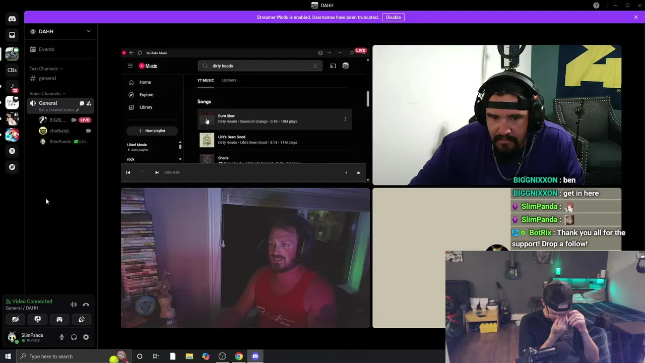Open the Discover servers compass icon
The image size is (645, 363).
(x=12, y=167)
